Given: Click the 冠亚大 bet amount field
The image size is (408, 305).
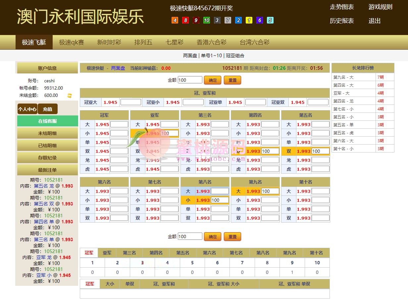Looking at the screenshot, I should [130, 102].
